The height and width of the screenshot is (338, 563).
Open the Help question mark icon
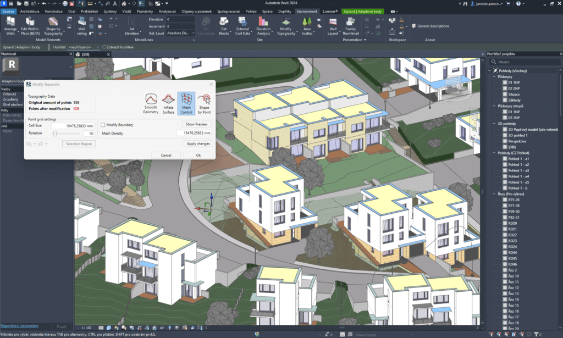518,4
